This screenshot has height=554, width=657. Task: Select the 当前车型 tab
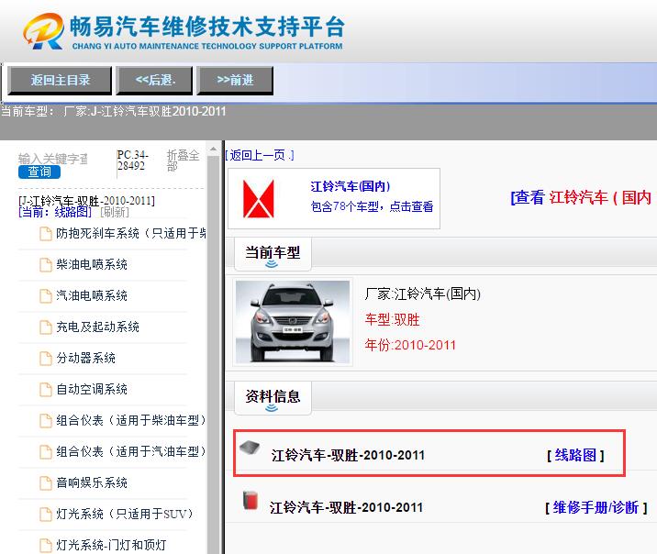pyautogui.click(x=273, y=253)
